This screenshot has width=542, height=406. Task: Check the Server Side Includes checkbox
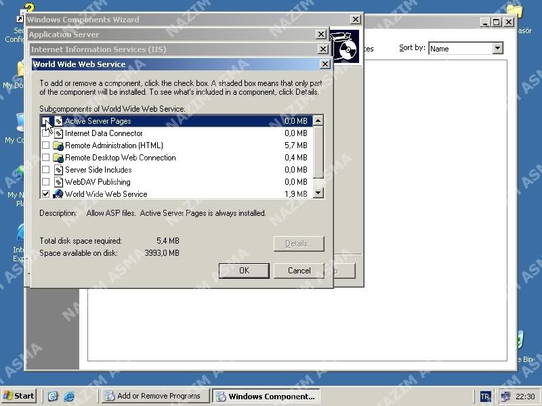pos(45,170)
